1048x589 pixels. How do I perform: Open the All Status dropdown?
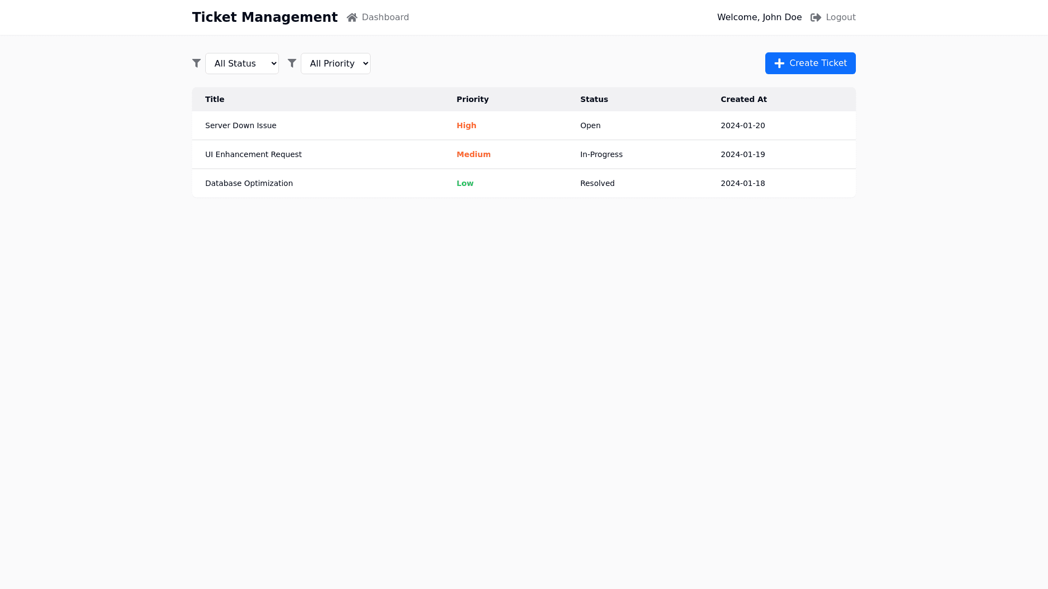(242, 63)
